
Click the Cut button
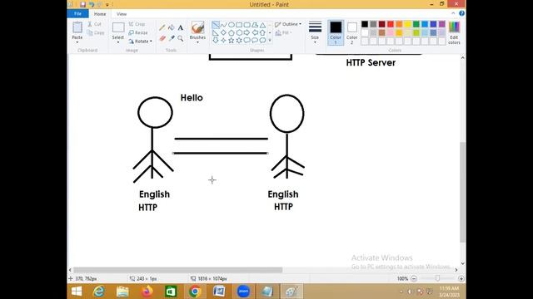pos(95,24)
